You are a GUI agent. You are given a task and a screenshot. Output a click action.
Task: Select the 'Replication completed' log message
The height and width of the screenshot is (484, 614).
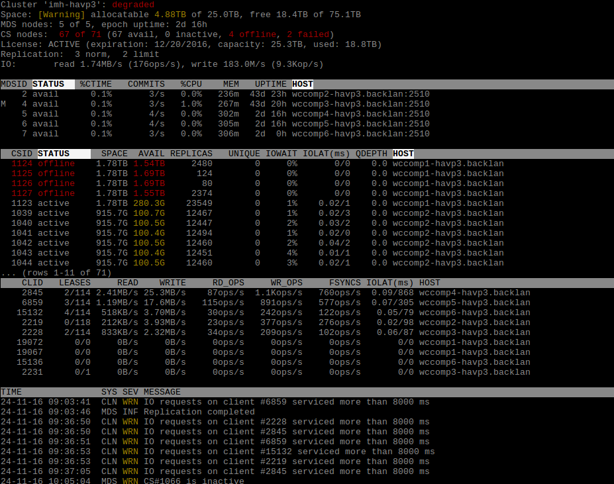point(199,412)
